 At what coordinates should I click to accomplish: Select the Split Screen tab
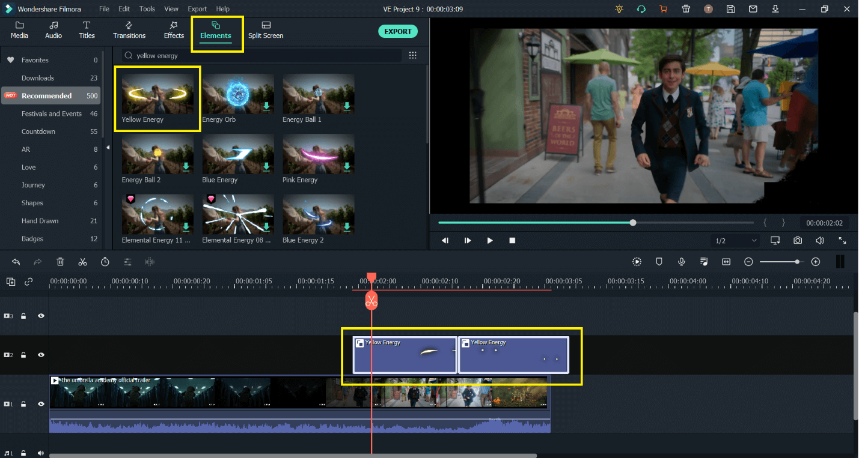coord(266,30)
